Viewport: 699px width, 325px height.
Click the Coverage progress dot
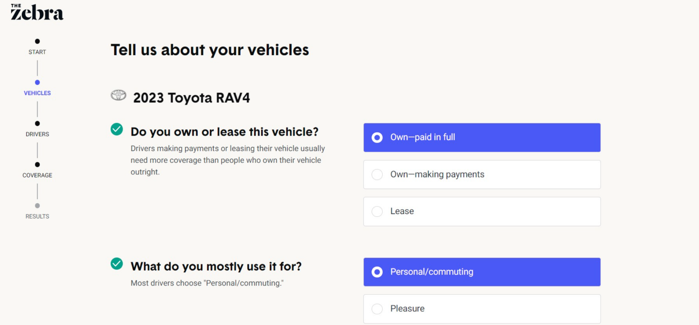click(x=37, y=165)
